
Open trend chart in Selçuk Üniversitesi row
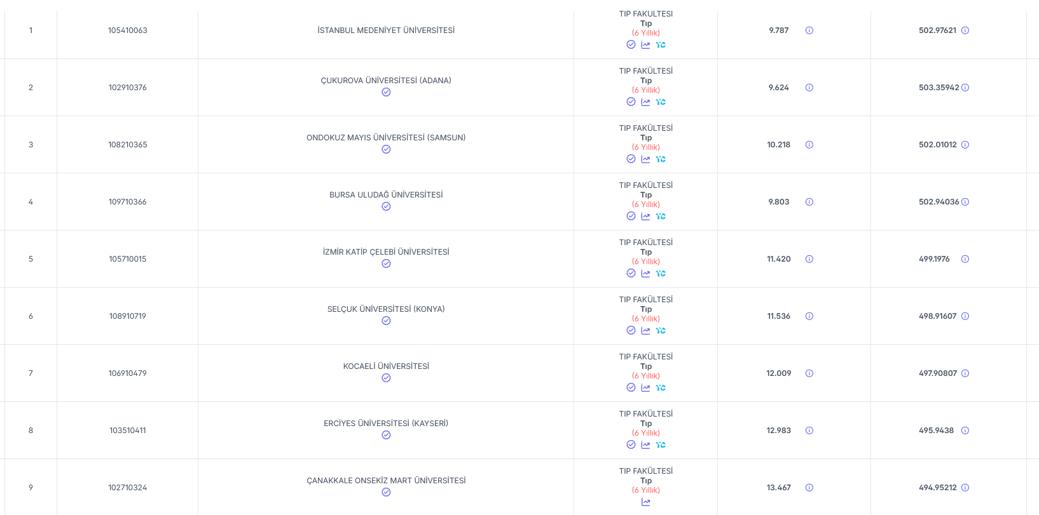pyautogui.click(x=645, y=331)
